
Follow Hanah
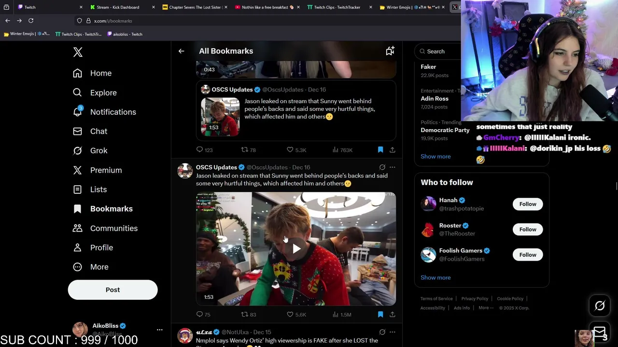click(x=528, y=204)
